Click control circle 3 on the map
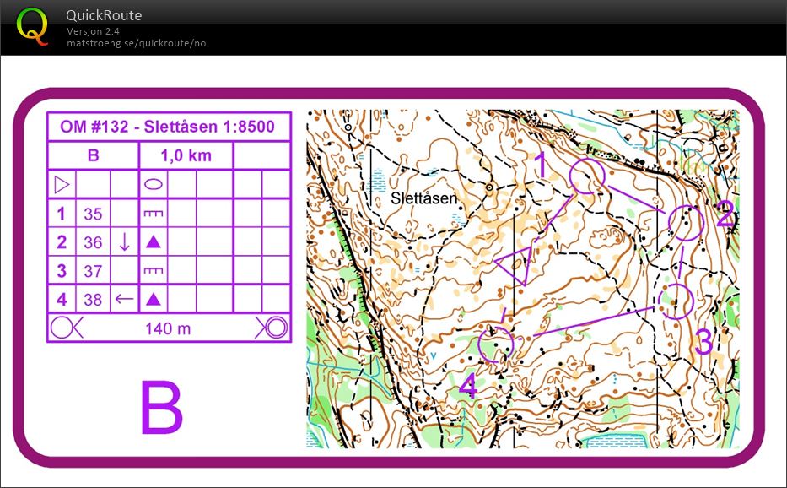Screen dimensions: 787x488 point(676,301)
